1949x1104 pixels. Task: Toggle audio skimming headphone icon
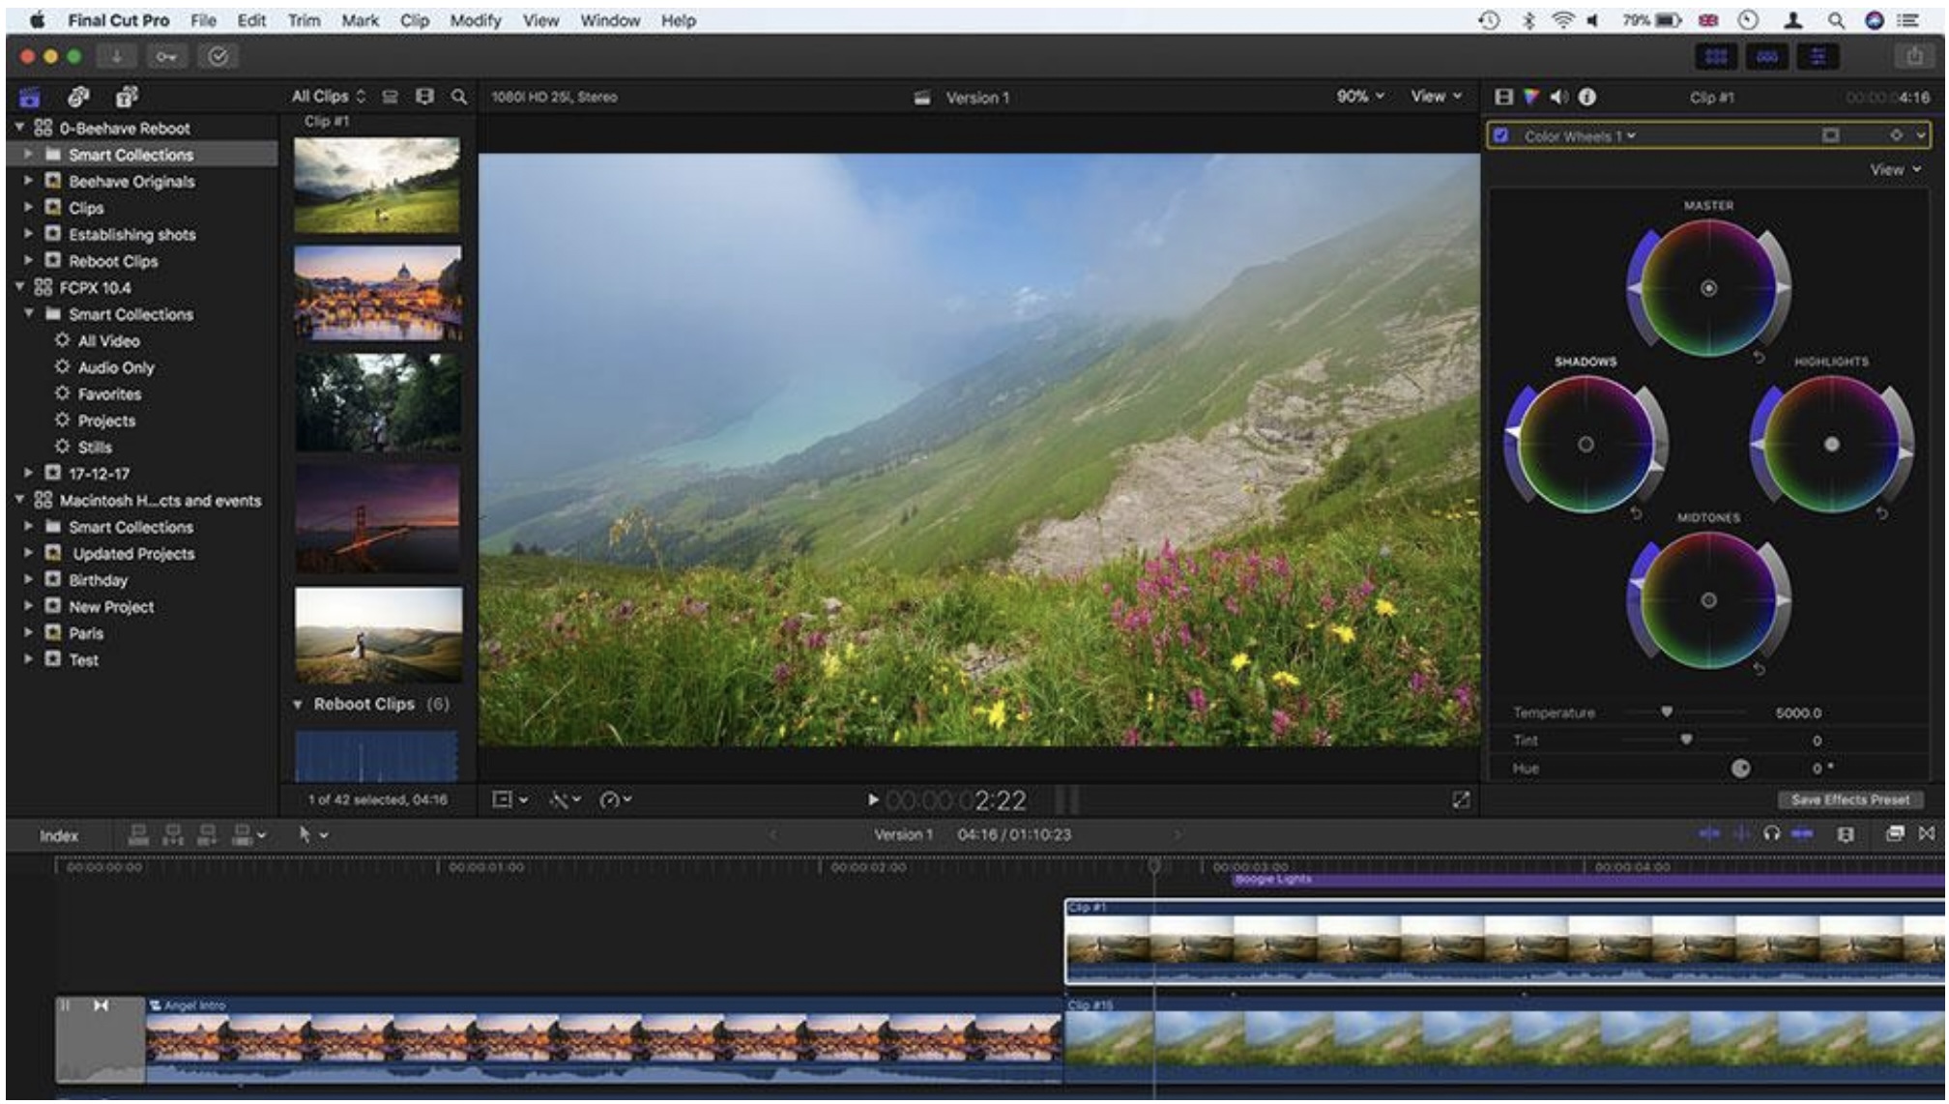tap(1771, 833)
